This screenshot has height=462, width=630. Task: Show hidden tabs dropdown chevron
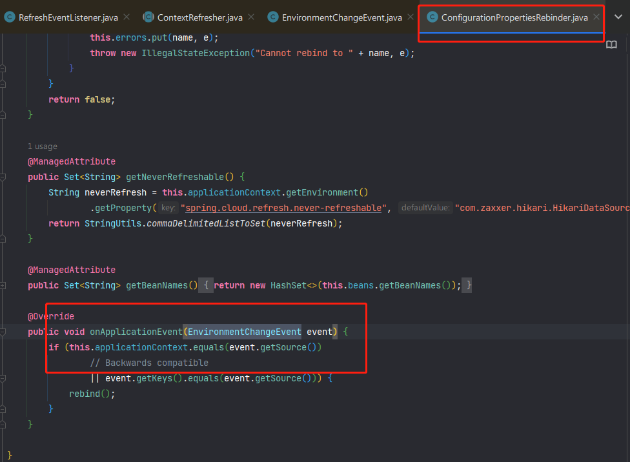pos(618,17)
